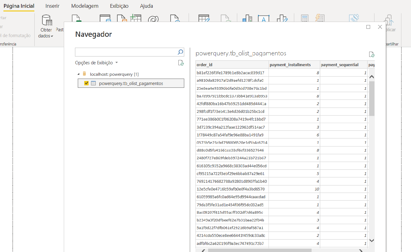The width and height of the screenshot is (411, 252).
Task: Click the New measure calculator icon
Action: [x=304, y=18]
